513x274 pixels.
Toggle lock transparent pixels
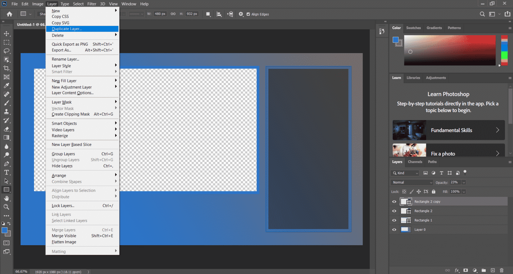[x=404, y=192]
